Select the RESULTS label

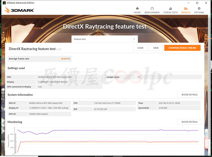pos(186,12)
